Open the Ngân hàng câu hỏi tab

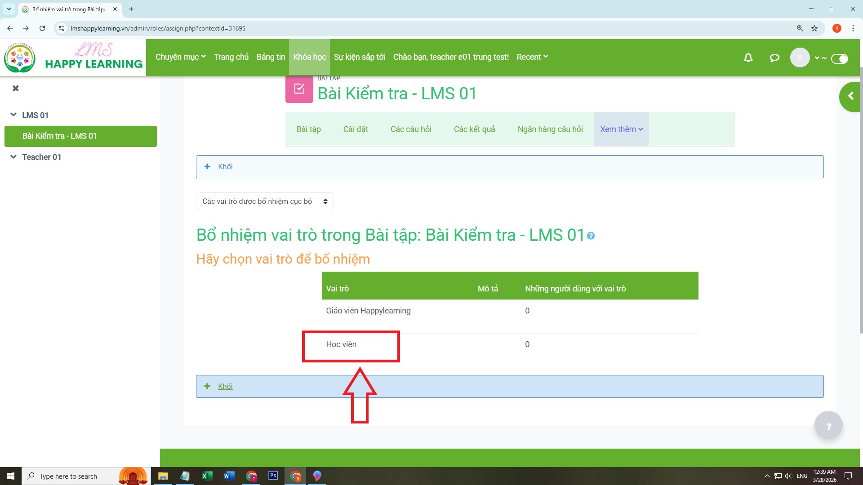(x=550, y=129)
